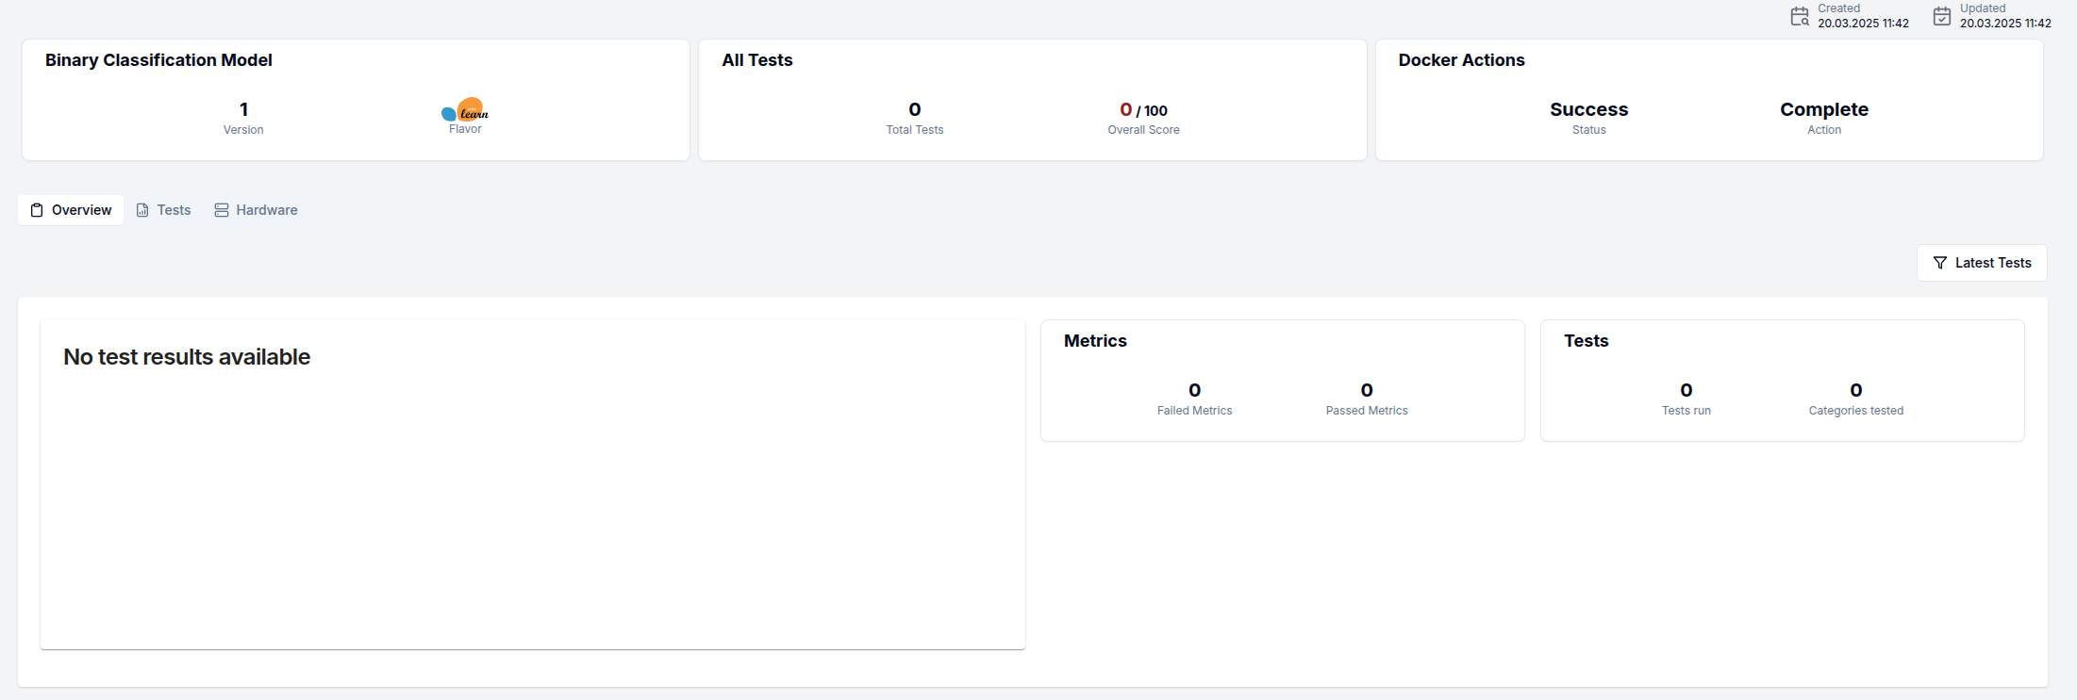Click the Binary Classification Model title
Screen dimensions: 2077x700
click(158, 60)
